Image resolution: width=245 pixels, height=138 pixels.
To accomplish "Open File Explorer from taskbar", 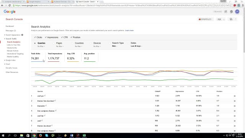I will (x=21, y=135).
